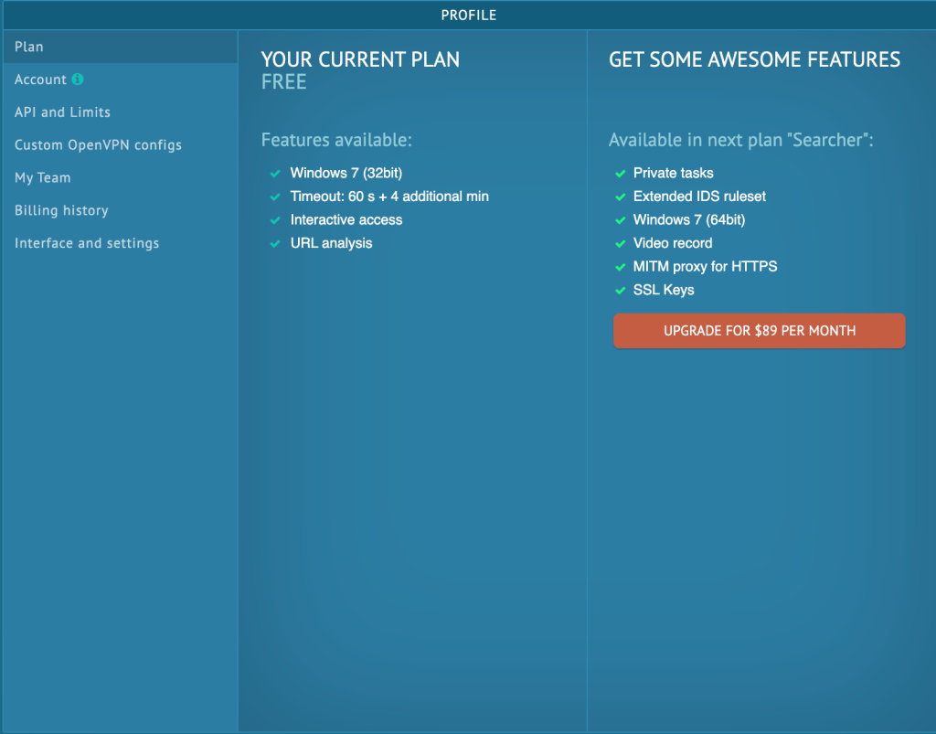
Task: Click the checkmark beside URL analysis
Action: click(274, 243)
